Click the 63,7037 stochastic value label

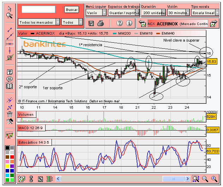click(x=213, y=151)
